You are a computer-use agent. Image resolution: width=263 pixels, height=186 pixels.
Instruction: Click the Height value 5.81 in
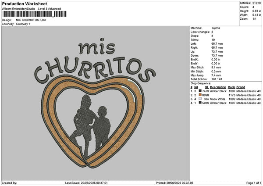pyautogui.click(x=256, y=11)
